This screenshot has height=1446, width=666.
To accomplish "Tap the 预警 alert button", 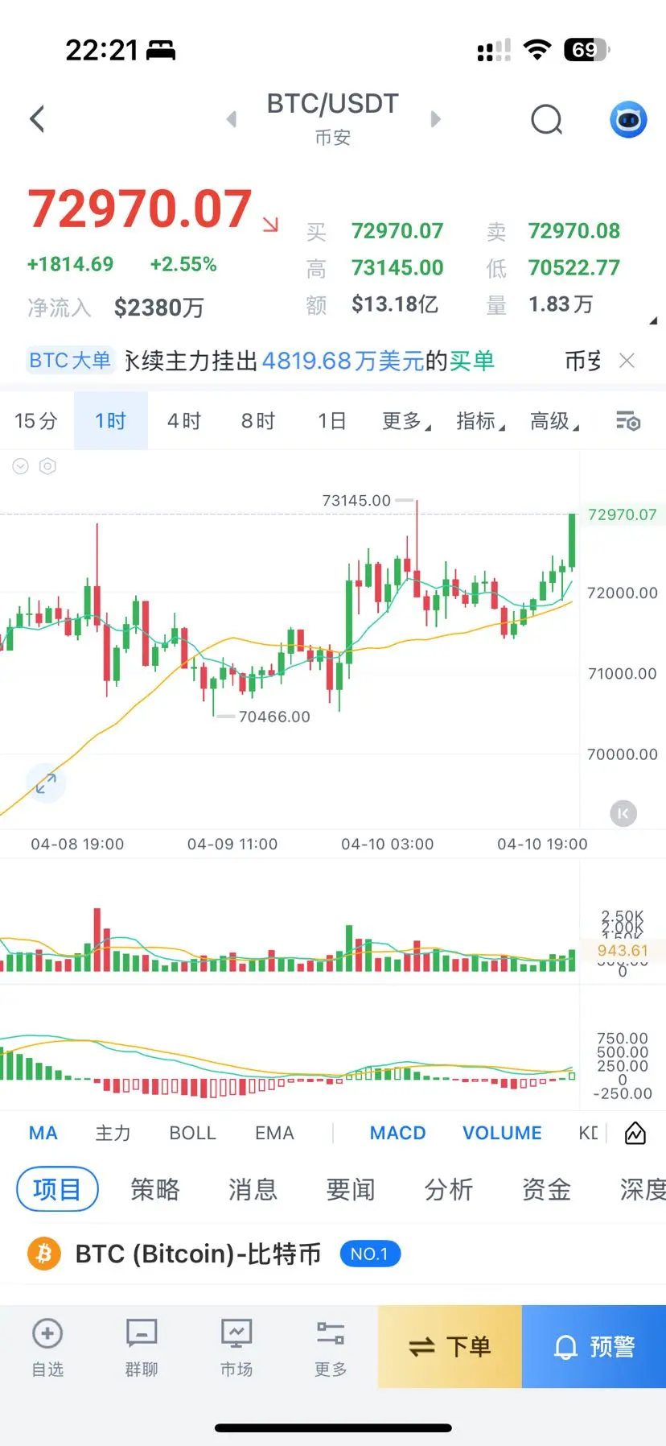I will [594, 1346].
